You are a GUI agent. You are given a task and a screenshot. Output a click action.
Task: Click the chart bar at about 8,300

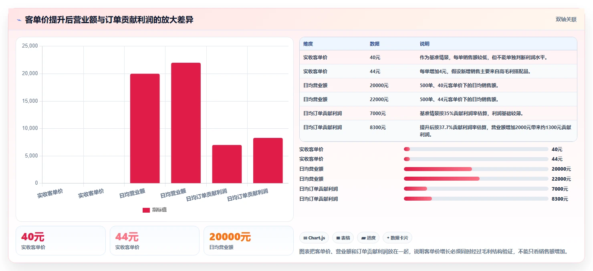(x=268, y=160)
